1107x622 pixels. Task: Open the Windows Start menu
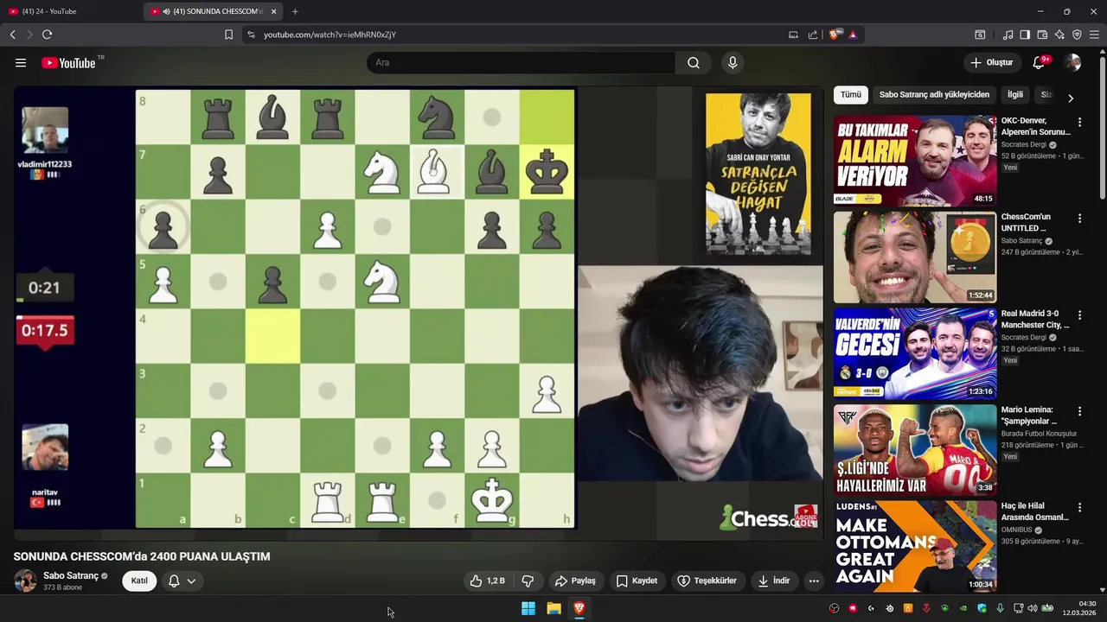(528, 608)
